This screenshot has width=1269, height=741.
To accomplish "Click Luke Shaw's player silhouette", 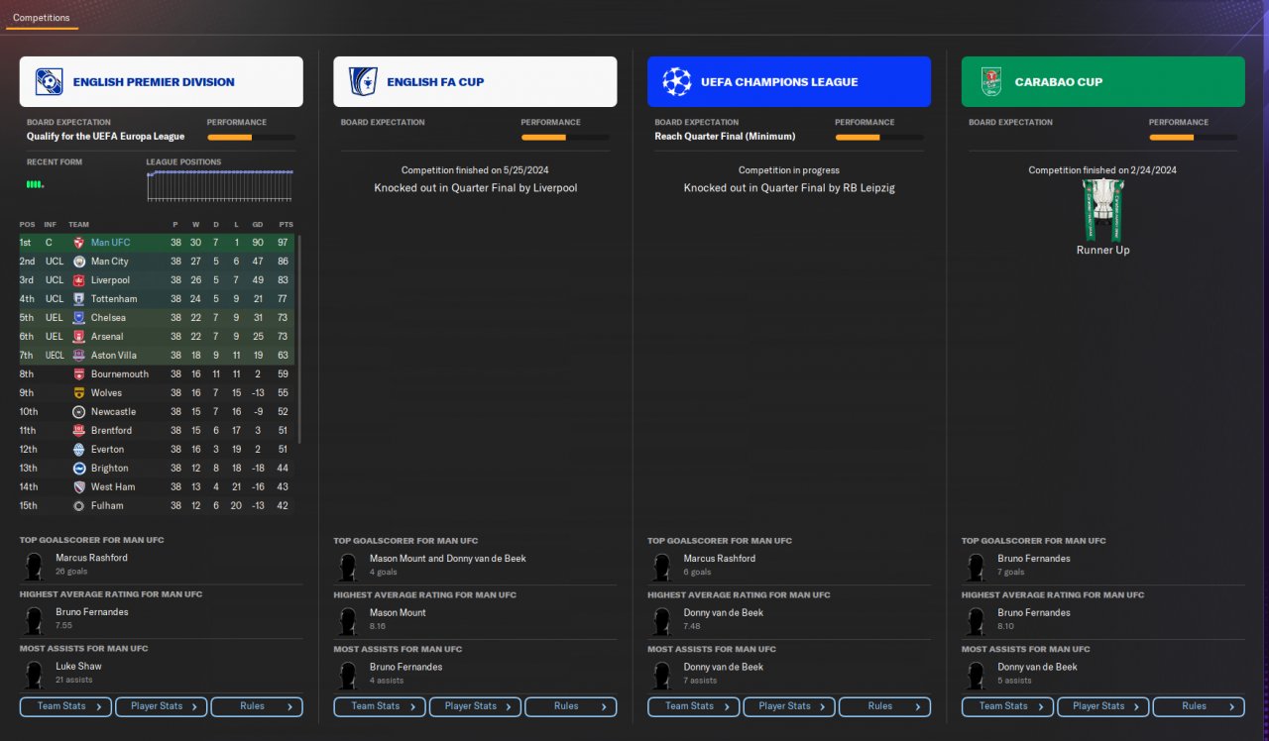I will tap(34, 675).
